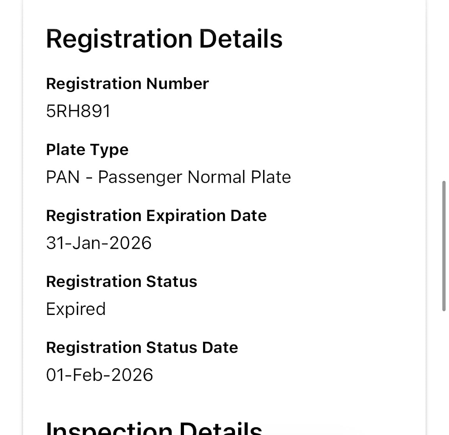Click the Registration Status Date label
This screenshot has height=435, width=449.
click(x=142, y=347)
